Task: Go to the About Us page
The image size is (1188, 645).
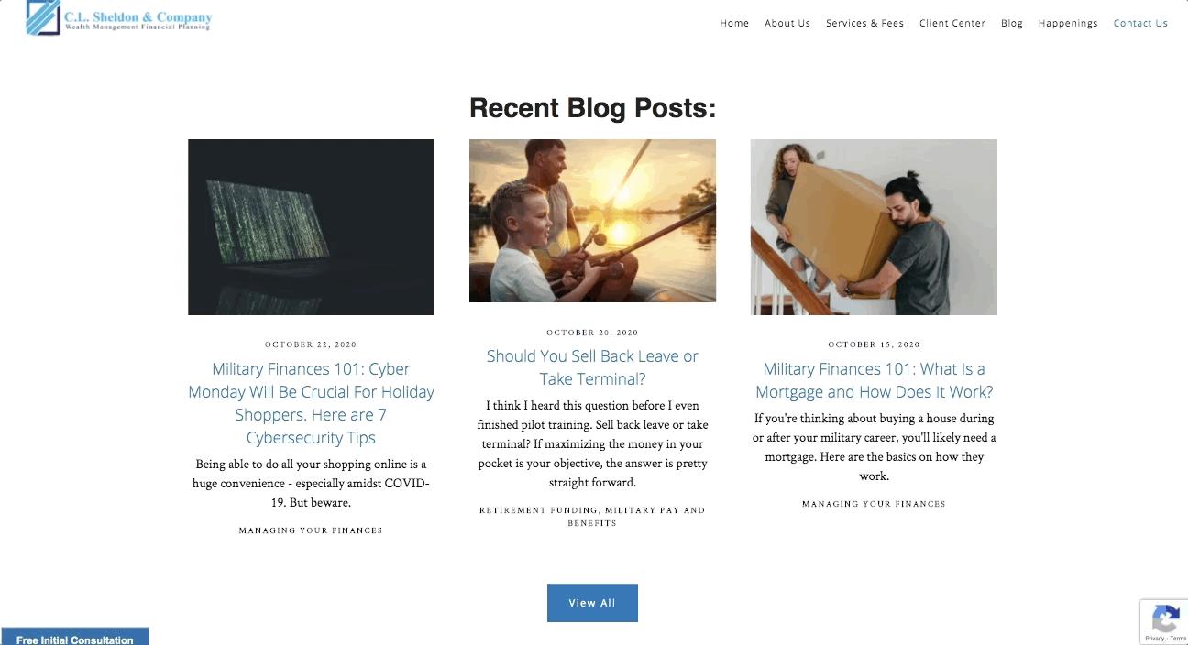Action: [x=787, y=24]
